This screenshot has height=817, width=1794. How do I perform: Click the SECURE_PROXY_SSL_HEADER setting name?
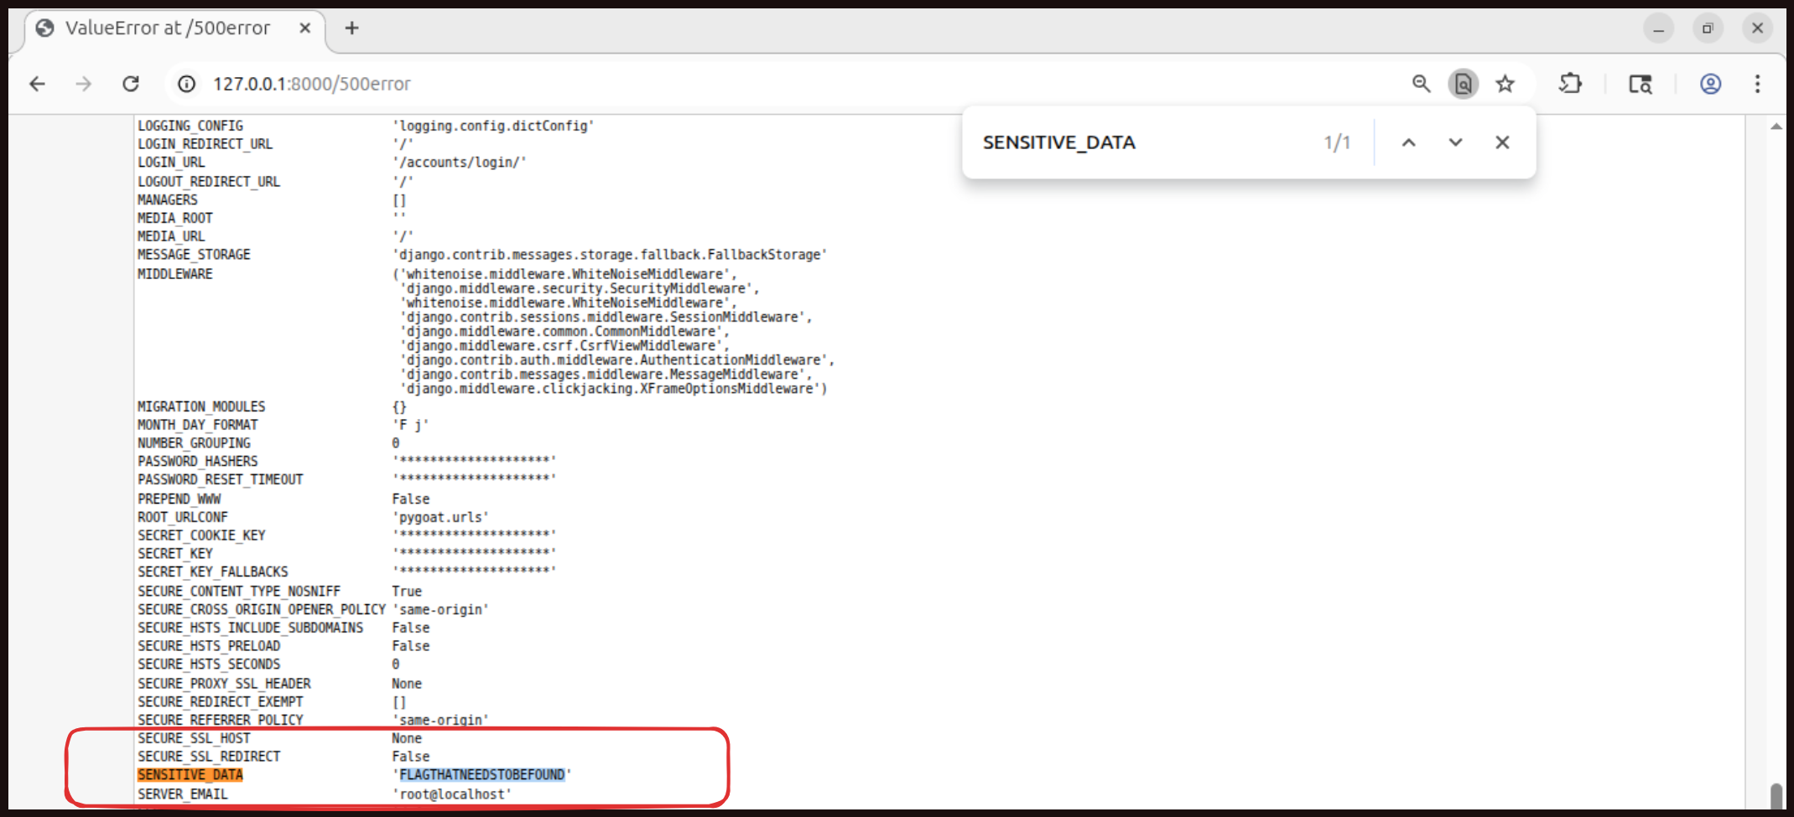coord(224,684)
